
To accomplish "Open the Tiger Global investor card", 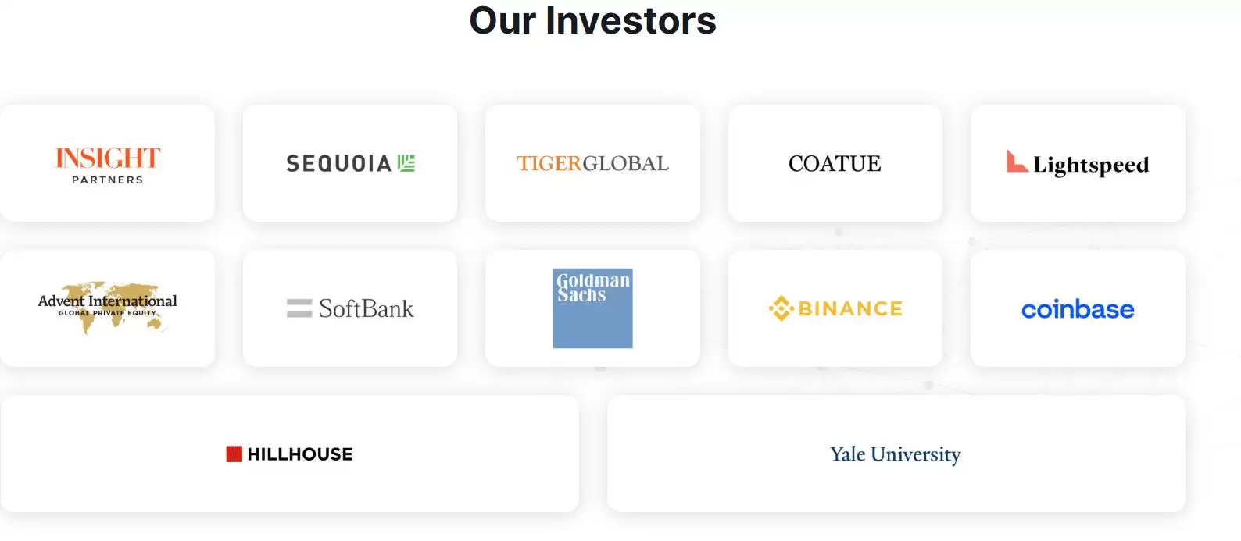I will [592, 163].
